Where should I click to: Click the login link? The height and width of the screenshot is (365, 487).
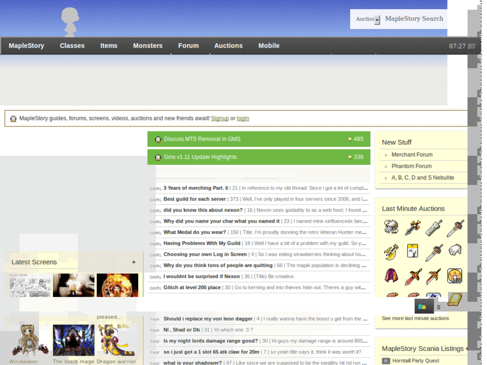[x=243, y=118]
